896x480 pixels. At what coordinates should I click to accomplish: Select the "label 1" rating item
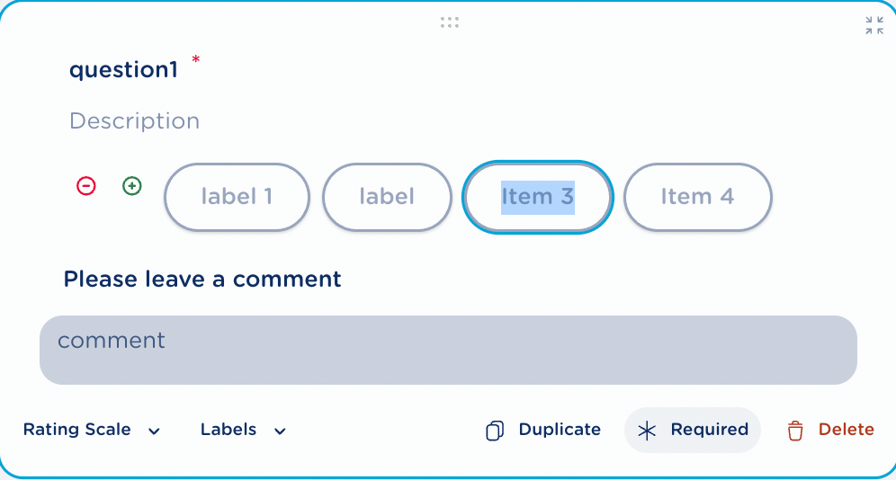tap(237, 197)
